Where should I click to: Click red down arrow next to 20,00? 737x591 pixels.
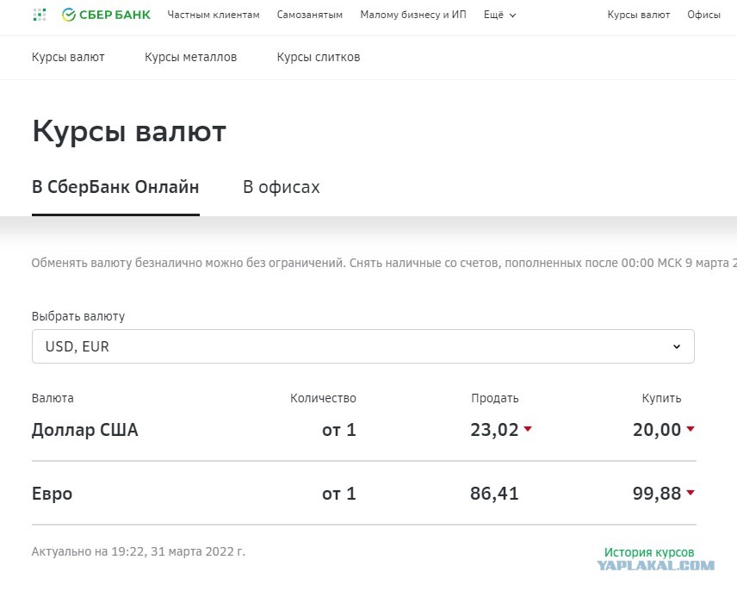(x=691, y=429)
